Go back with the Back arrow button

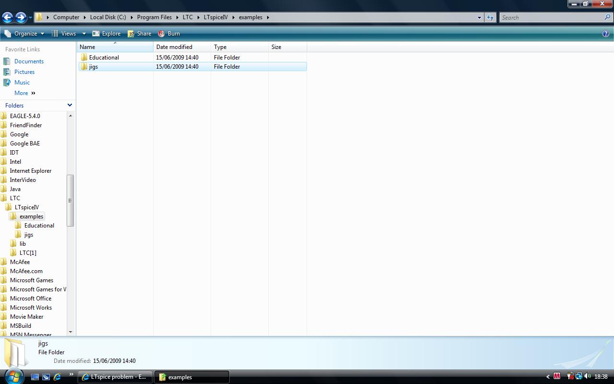[7, 18]
